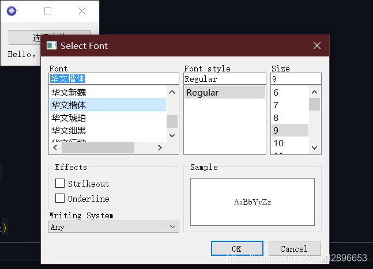This screenshot has width=373, height=269.
Task: Select size 6 in the size list
Action: 290,92
